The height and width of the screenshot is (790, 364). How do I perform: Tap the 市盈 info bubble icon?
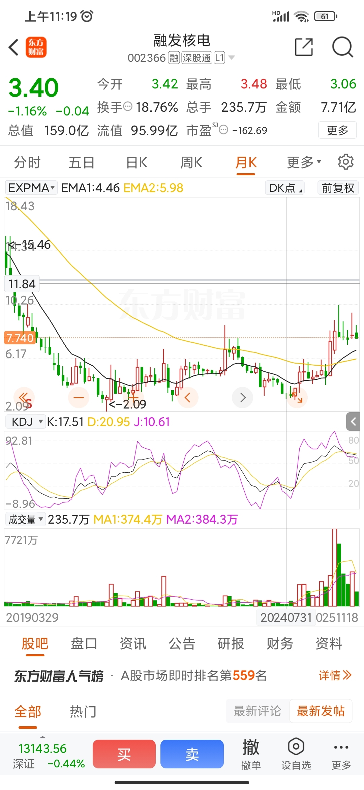(x=223, y=130)
